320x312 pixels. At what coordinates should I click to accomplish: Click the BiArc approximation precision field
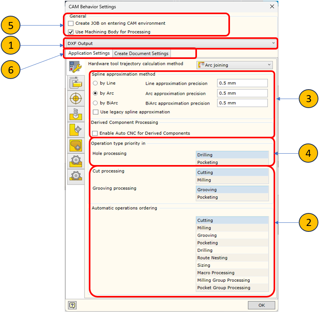(242, 103)
